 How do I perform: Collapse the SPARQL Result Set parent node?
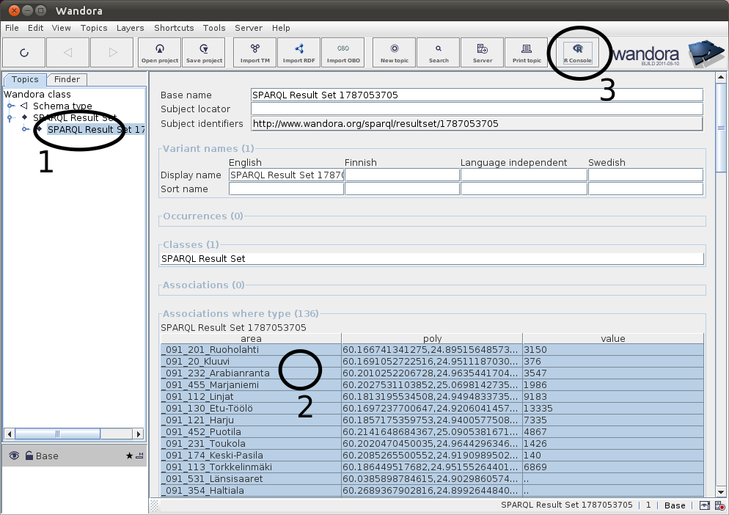coord(10,118)
